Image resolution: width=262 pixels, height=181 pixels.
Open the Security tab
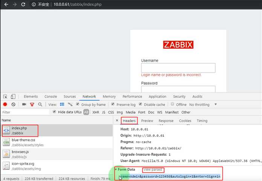(179, 96)
